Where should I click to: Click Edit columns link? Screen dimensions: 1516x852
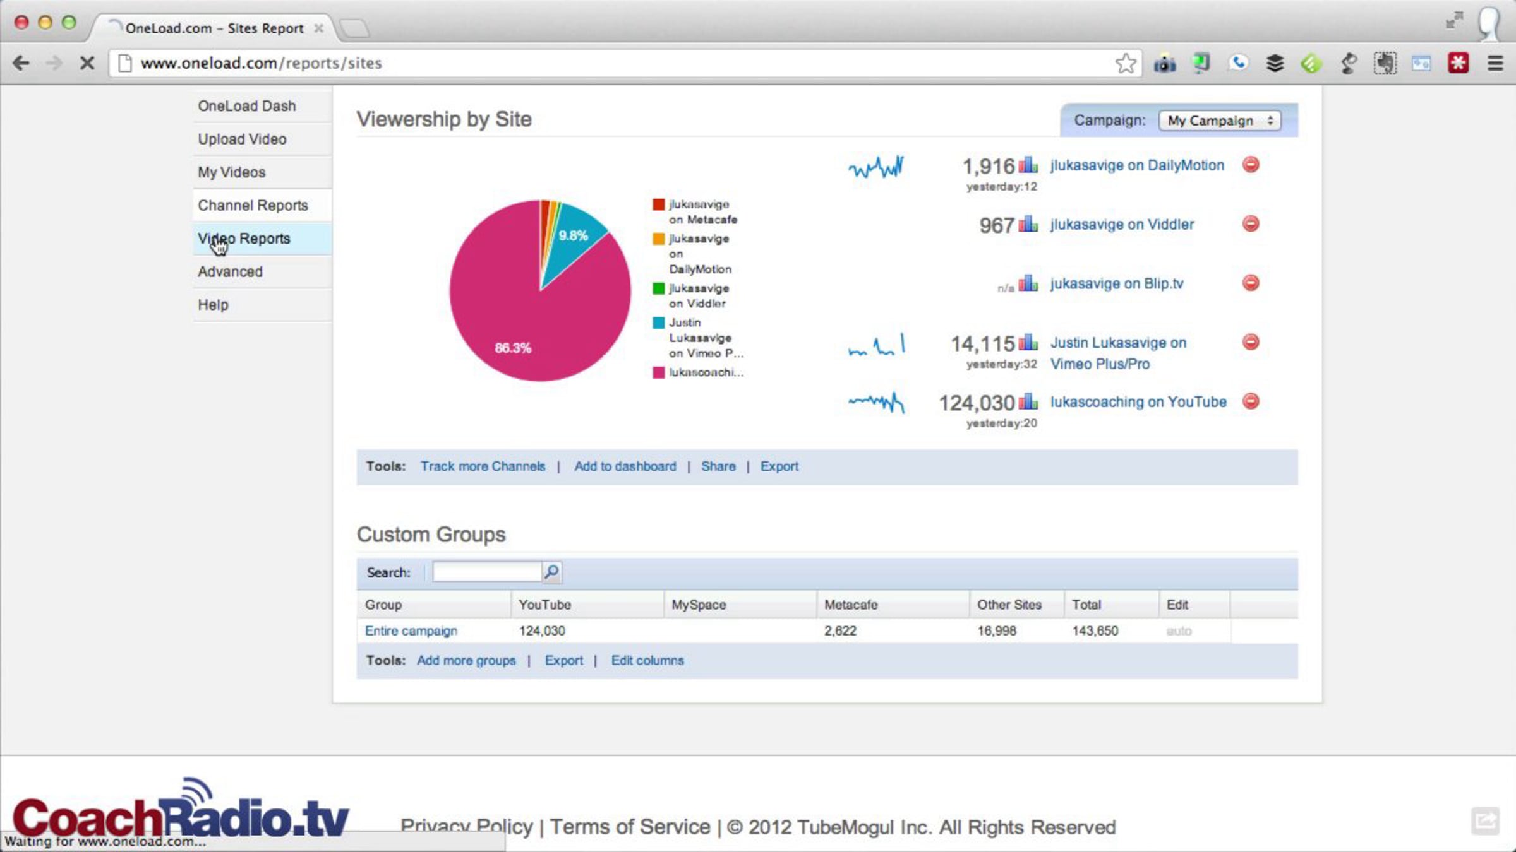(647, 660)
